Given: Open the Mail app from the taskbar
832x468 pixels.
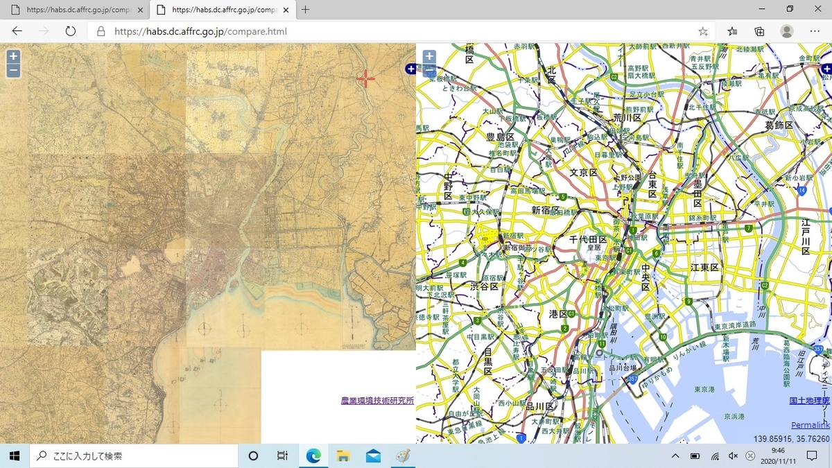Looking at the screenshot, I should click(373, 456).
